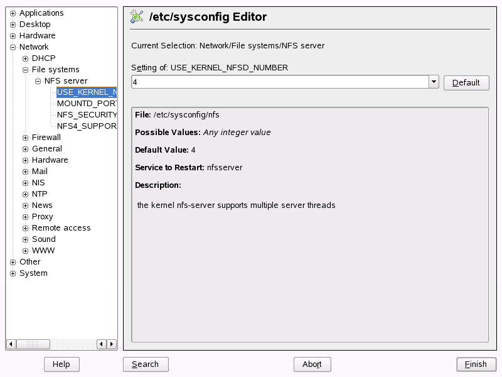The width and height of the screenshot is (502, 377).
Task: Select the NFS4_SUPPORT tree entry
Action: point(87,126)
